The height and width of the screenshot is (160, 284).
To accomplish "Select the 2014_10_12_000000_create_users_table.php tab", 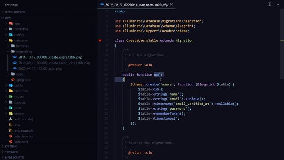I will (x=137, y=4).
